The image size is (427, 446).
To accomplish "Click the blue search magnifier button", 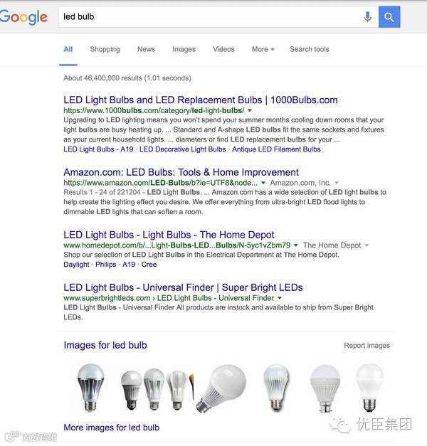I will 389,17.
